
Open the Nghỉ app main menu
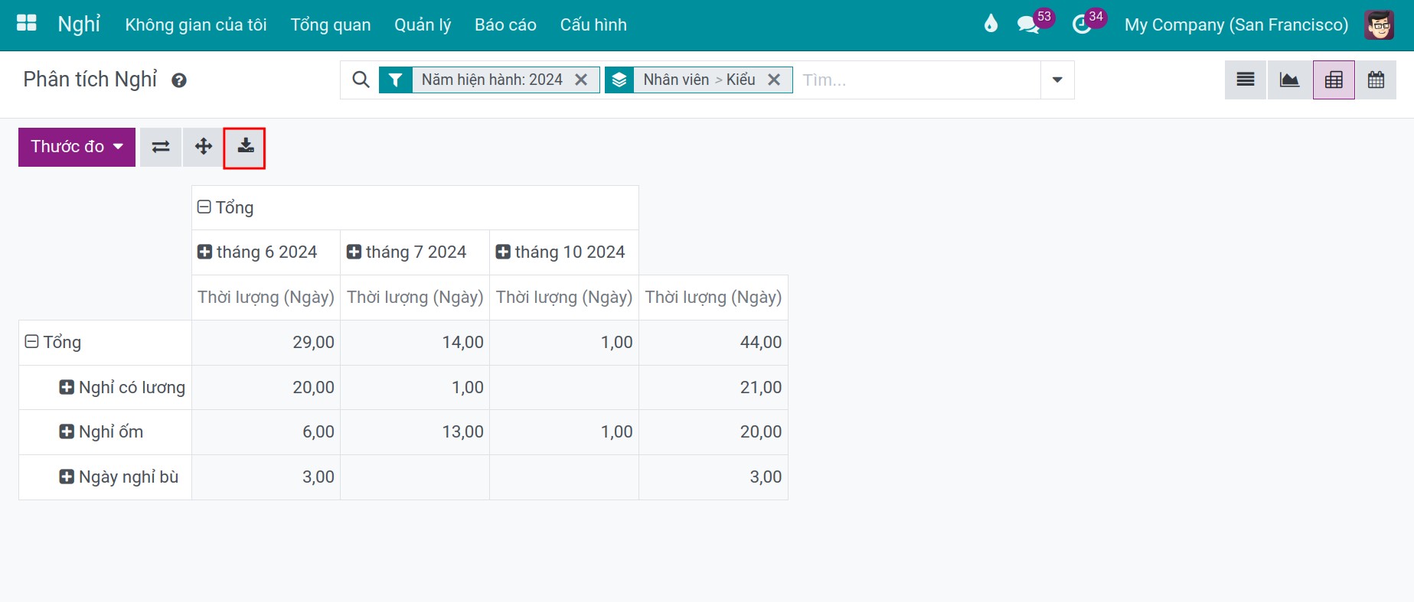click(79, 24)
